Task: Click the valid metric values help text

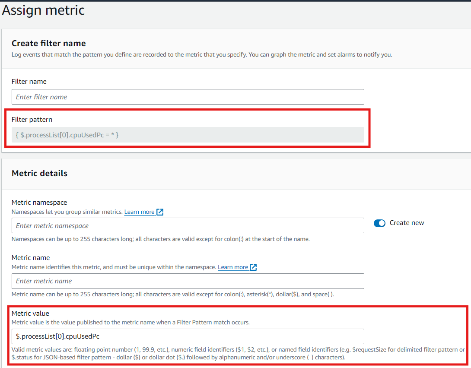Action: click(238, 354)
